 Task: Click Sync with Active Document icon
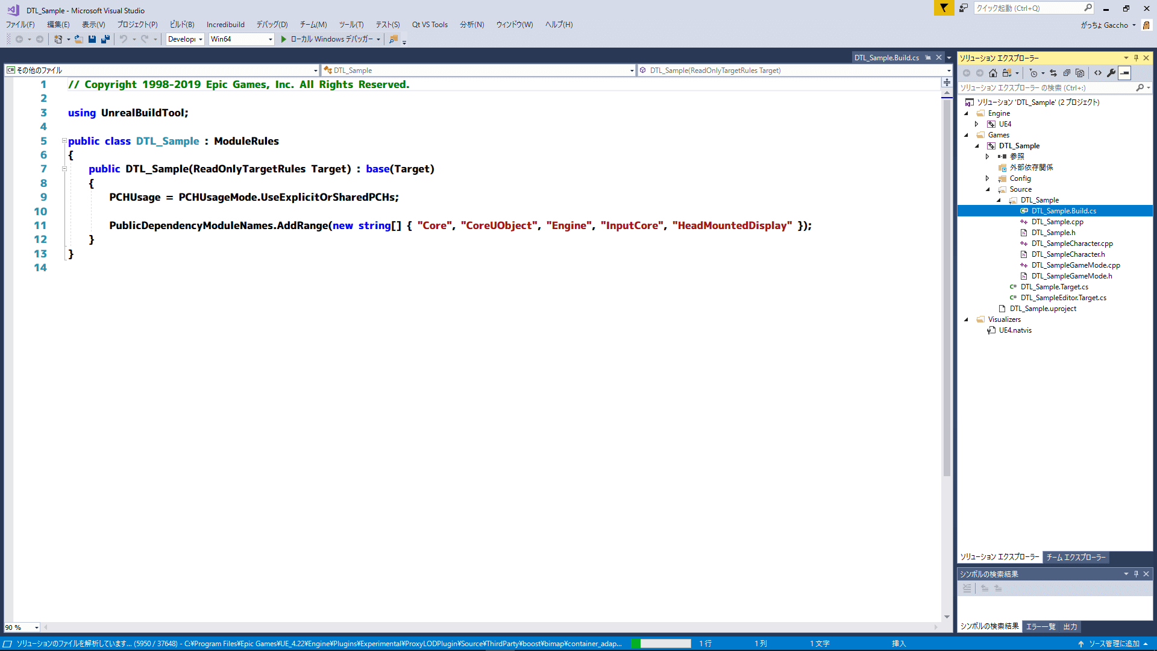pos(1053,73)
